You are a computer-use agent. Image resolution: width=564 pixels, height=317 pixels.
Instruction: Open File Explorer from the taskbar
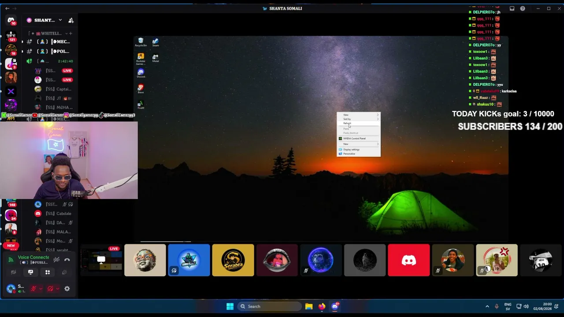pos(309,306)
